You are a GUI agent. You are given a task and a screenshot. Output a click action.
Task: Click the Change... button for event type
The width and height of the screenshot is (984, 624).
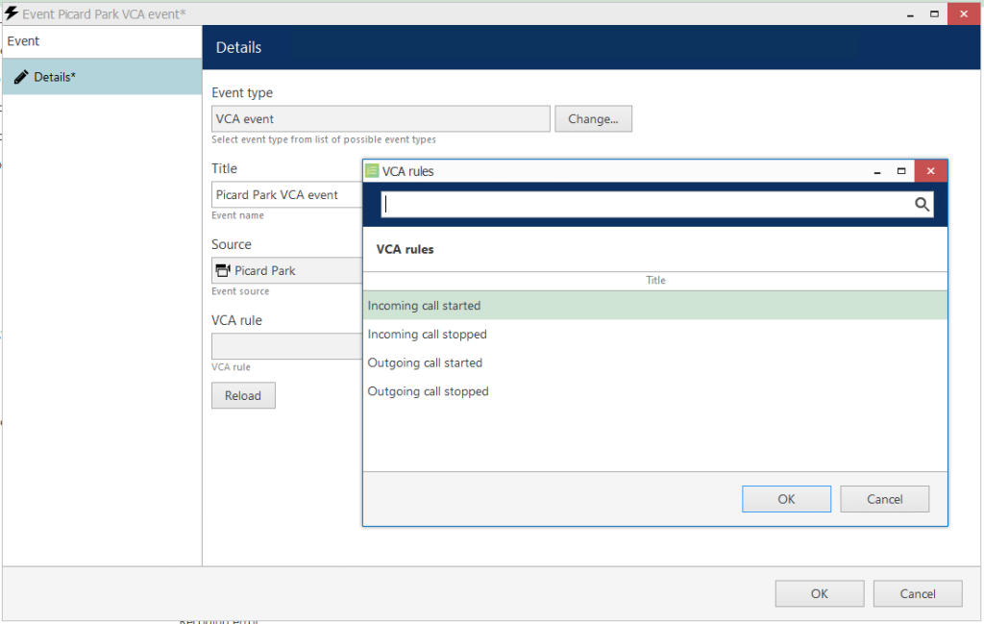pos(593,118)
